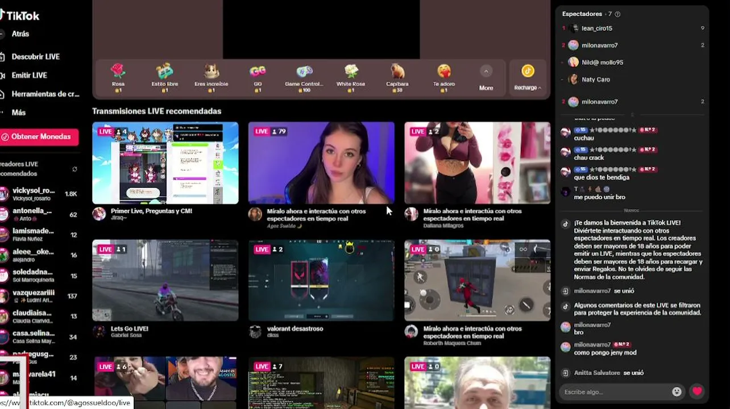Open Emitir LIVE
The image size is (730, 409).
(24, 76)
